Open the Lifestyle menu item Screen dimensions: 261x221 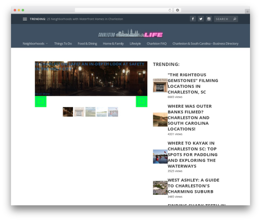[x=135, y=43]
